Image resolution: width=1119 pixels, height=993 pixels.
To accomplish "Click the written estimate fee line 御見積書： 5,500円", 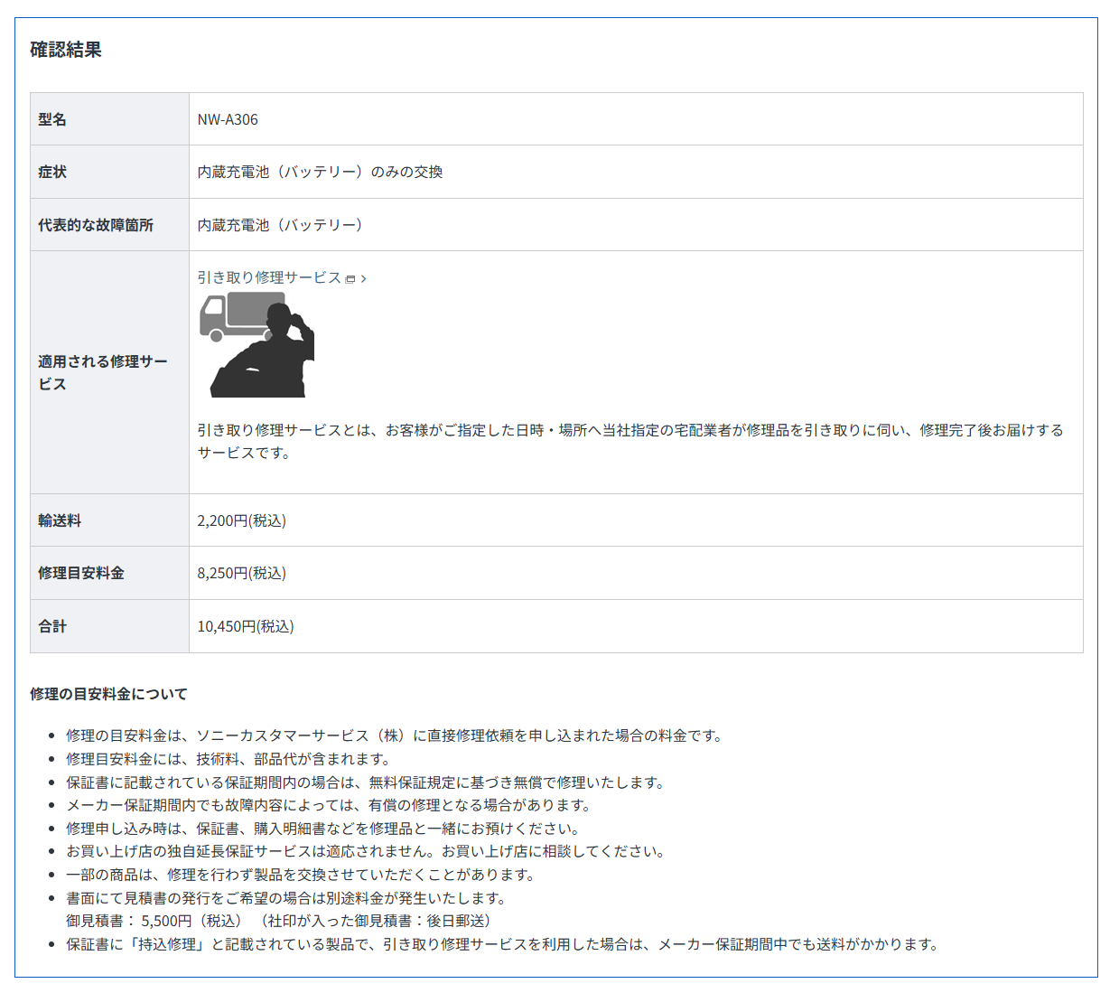I will (282, 921).
